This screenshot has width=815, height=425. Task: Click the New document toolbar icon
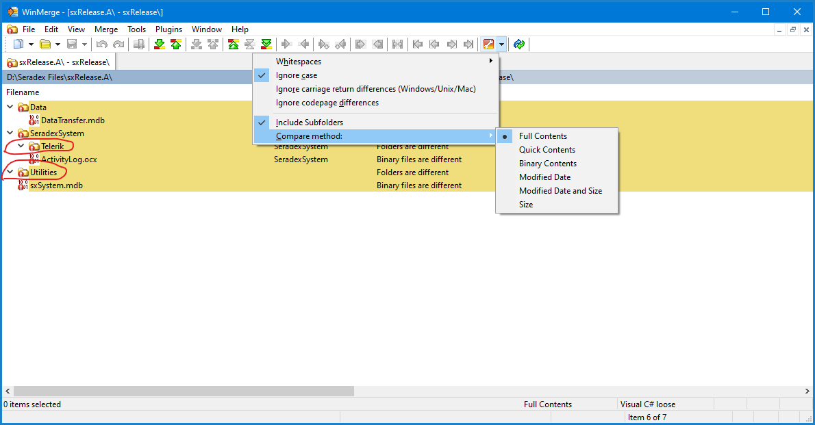(18, 44)
